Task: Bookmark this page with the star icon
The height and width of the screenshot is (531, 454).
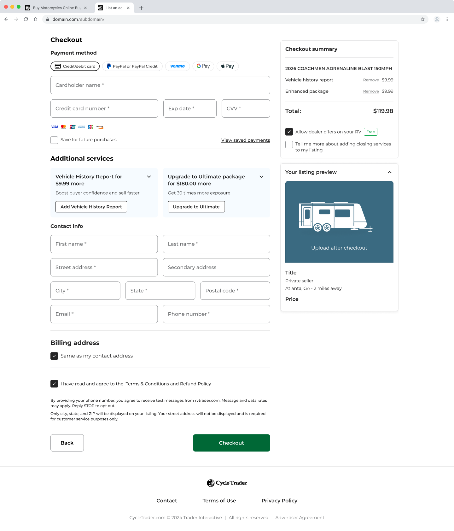Action: tap(423, 19)
